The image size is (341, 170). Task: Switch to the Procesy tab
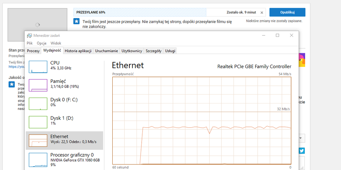point(33,51)
